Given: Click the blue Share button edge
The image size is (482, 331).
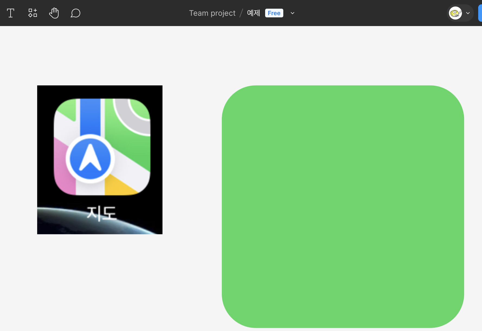Looking at the screenshot, I should coord(480,13).
